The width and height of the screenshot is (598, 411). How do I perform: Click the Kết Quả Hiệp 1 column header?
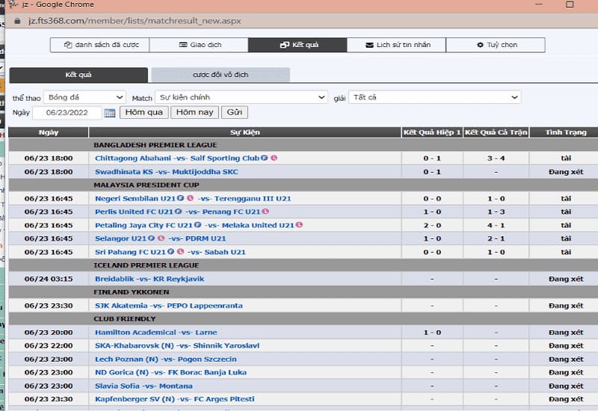[432, 132]
